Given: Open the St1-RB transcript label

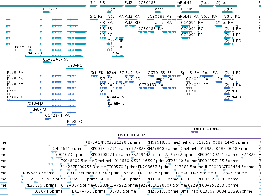Looking at the screenshot, I should click(x=97, y=17).
